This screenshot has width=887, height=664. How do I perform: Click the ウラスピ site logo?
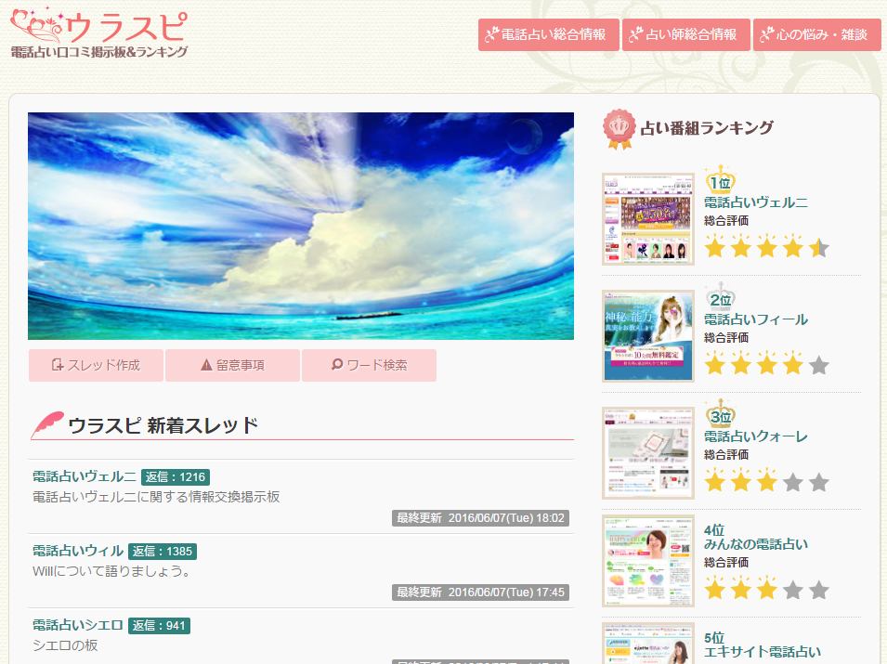point(99,33)
